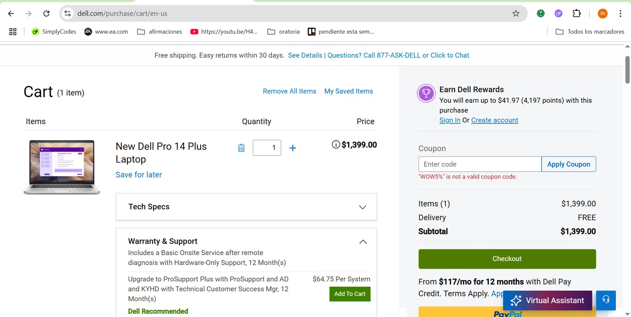Viewport: 631px width, 317px height.
Task: Click the $64.75 Per System price
Action: click(342, 279)
